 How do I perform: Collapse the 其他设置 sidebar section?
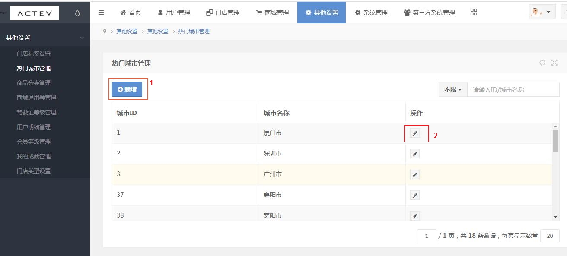tap(45, 38)
